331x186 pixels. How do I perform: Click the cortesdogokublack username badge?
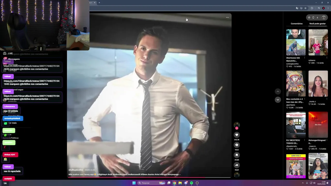[x=13, y=118]
